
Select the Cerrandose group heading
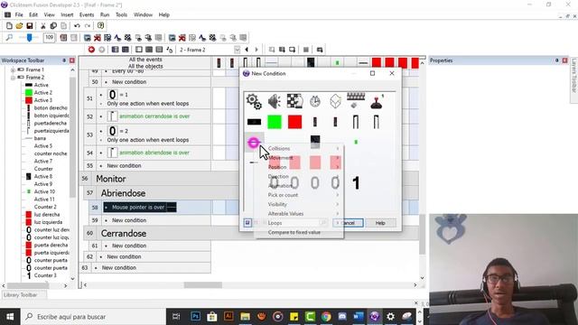(124, 234)
